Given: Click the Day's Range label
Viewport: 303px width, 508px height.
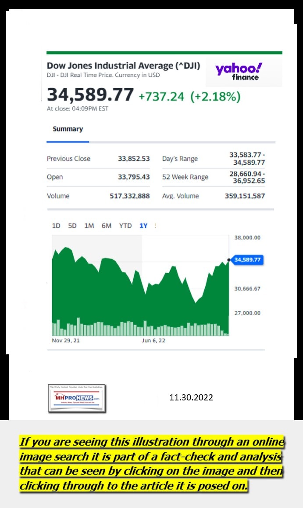Looking at the screenshot, I should pyautogui.click(x=180, y=159).
